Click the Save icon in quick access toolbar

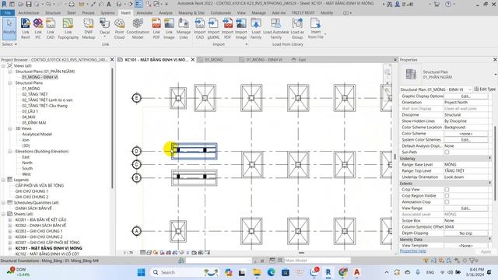point(29,4)
